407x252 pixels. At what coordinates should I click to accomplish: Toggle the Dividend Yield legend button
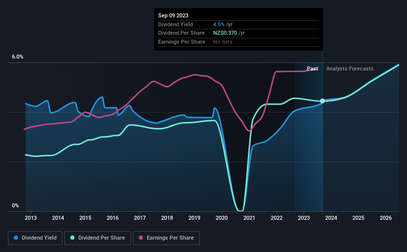pyautogui.click(x=35, y=238)
